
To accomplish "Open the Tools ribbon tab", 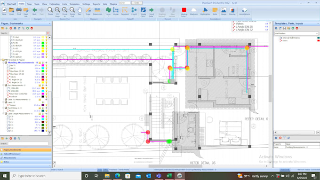I will 37,4.
